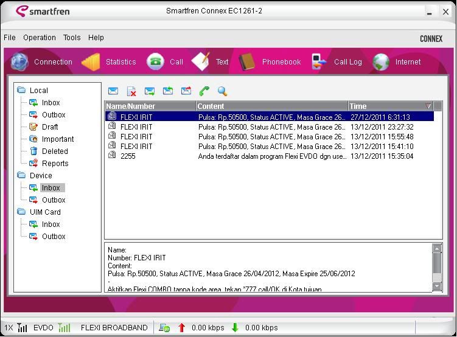Select the message from 2255

click(x=270, y=156)
